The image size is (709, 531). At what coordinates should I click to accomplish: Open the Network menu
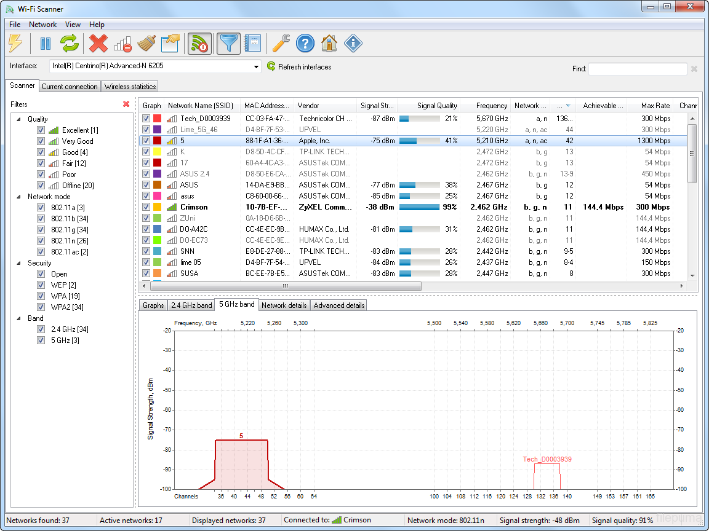click(x=42, y=25)
